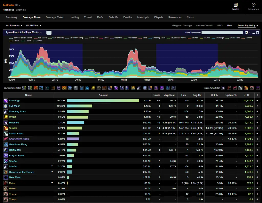Switch to the Threat tab
Viewport: 262px width, 203px height.
point(88,17)
